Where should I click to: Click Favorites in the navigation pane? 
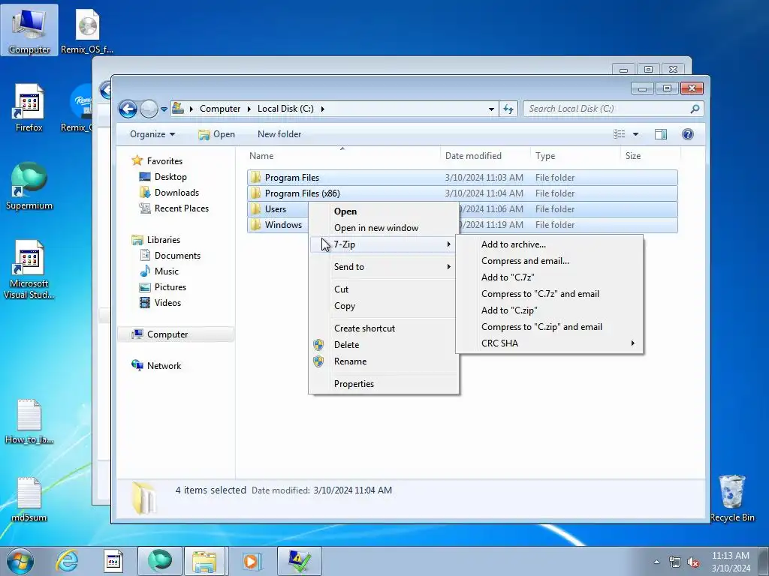click(164, 161)
